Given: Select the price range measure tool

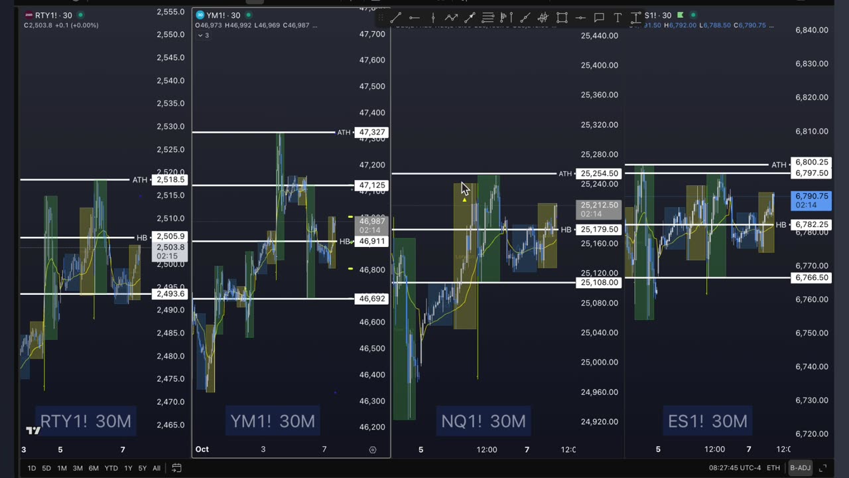Looking at the screenshot, I should (635, 18).
